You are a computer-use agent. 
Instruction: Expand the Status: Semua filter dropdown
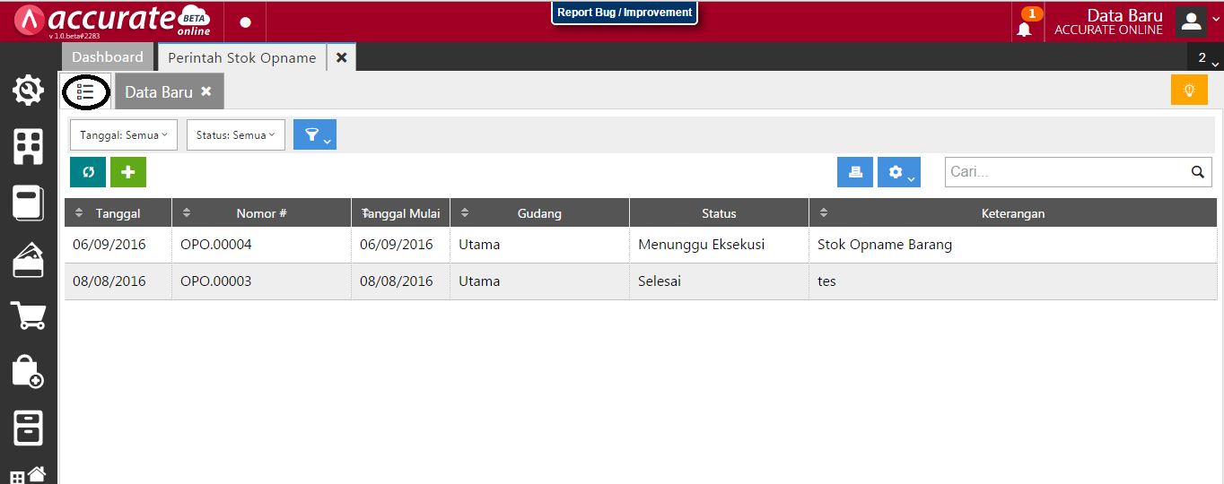pyautogui.click(x=236, y=135)
